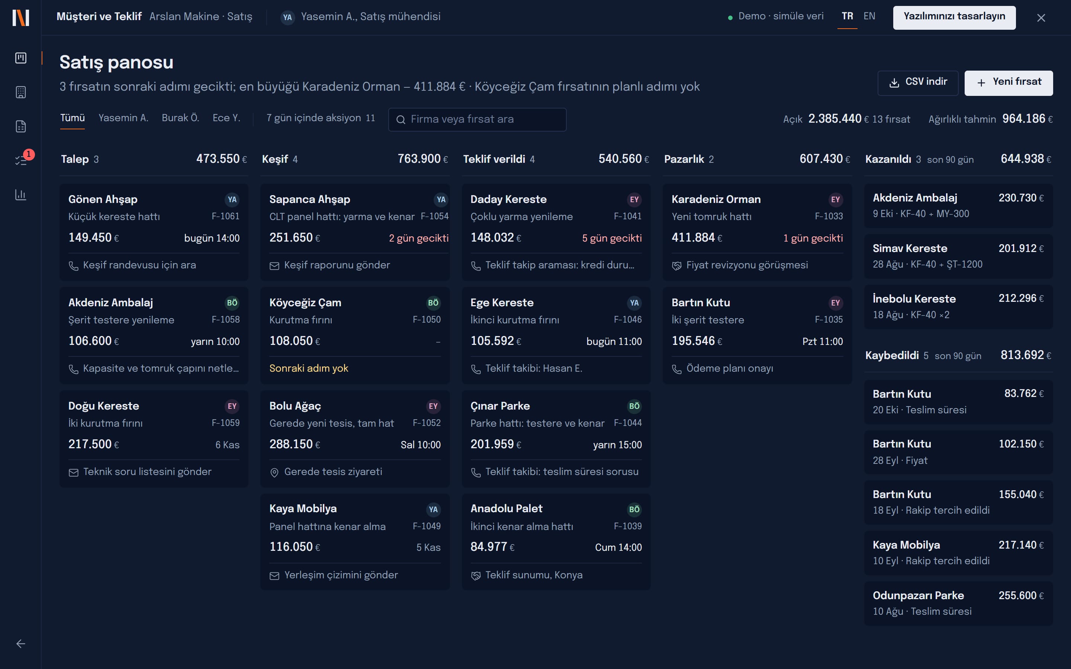
Task: Click 'Sonraki adım yok' on Köyceğiz Çam
Action: click(x=309, y=369)
